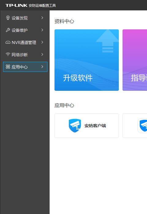The image size is (147, 214).
Task: Click the 安防运维配置工具 title text
Action: pos(42,6)
